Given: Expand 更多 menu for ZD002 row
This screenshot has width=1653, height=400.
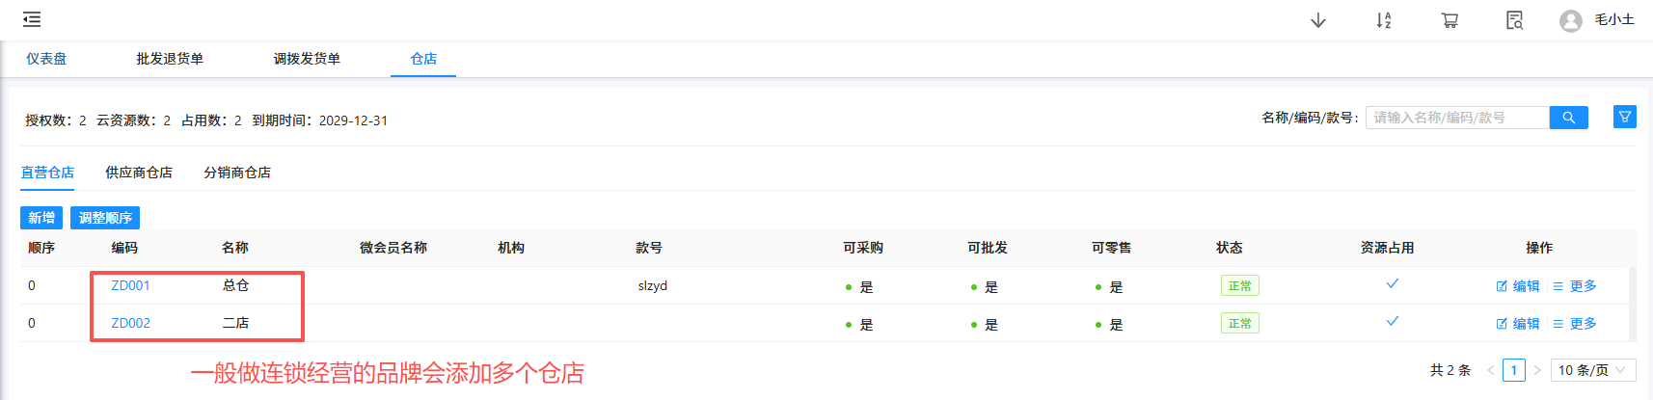Looking at the screenshot, I should (x=1575, y=324).
